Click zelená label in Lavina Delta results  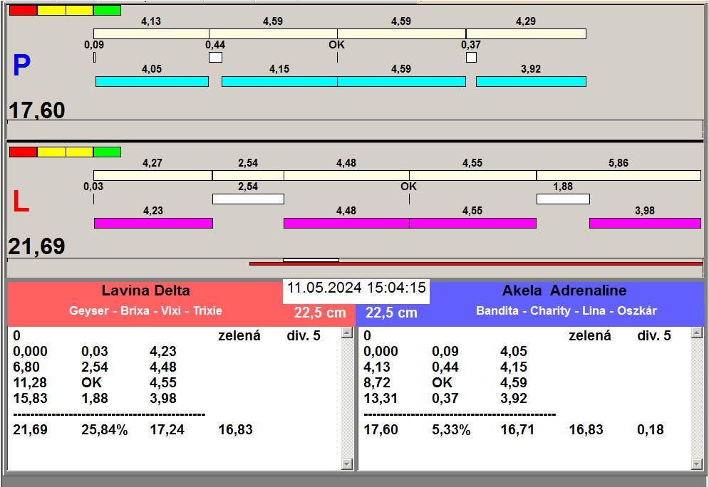coord(239,335)
